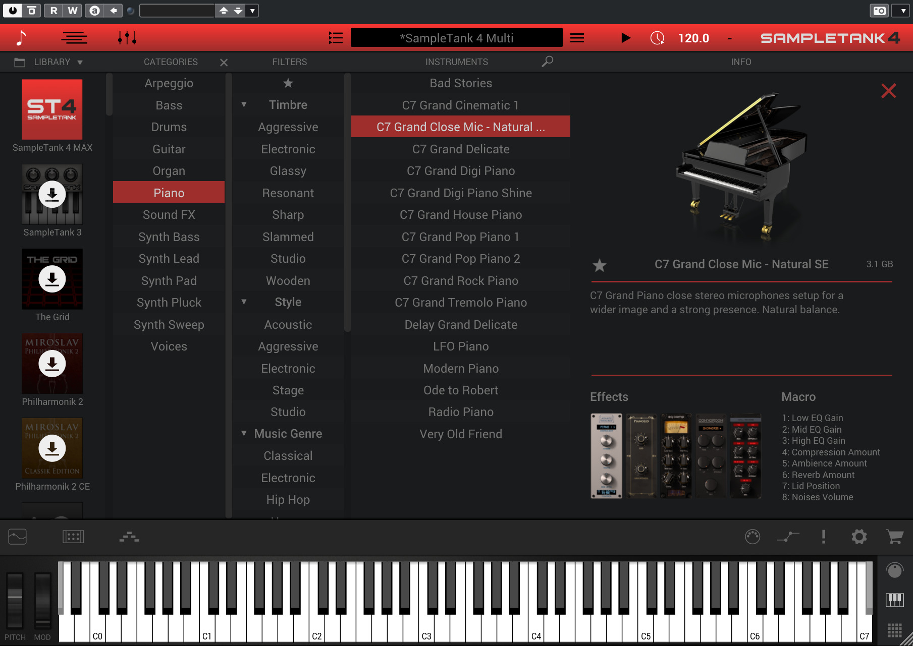Click the PITCH wheel slider
This screenshot has width=913, height=646.
15,600
